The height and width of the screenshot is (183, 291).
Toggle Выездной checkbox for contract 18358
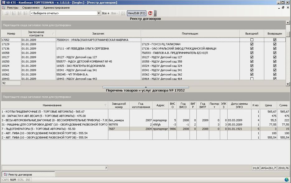pos(252,53)
